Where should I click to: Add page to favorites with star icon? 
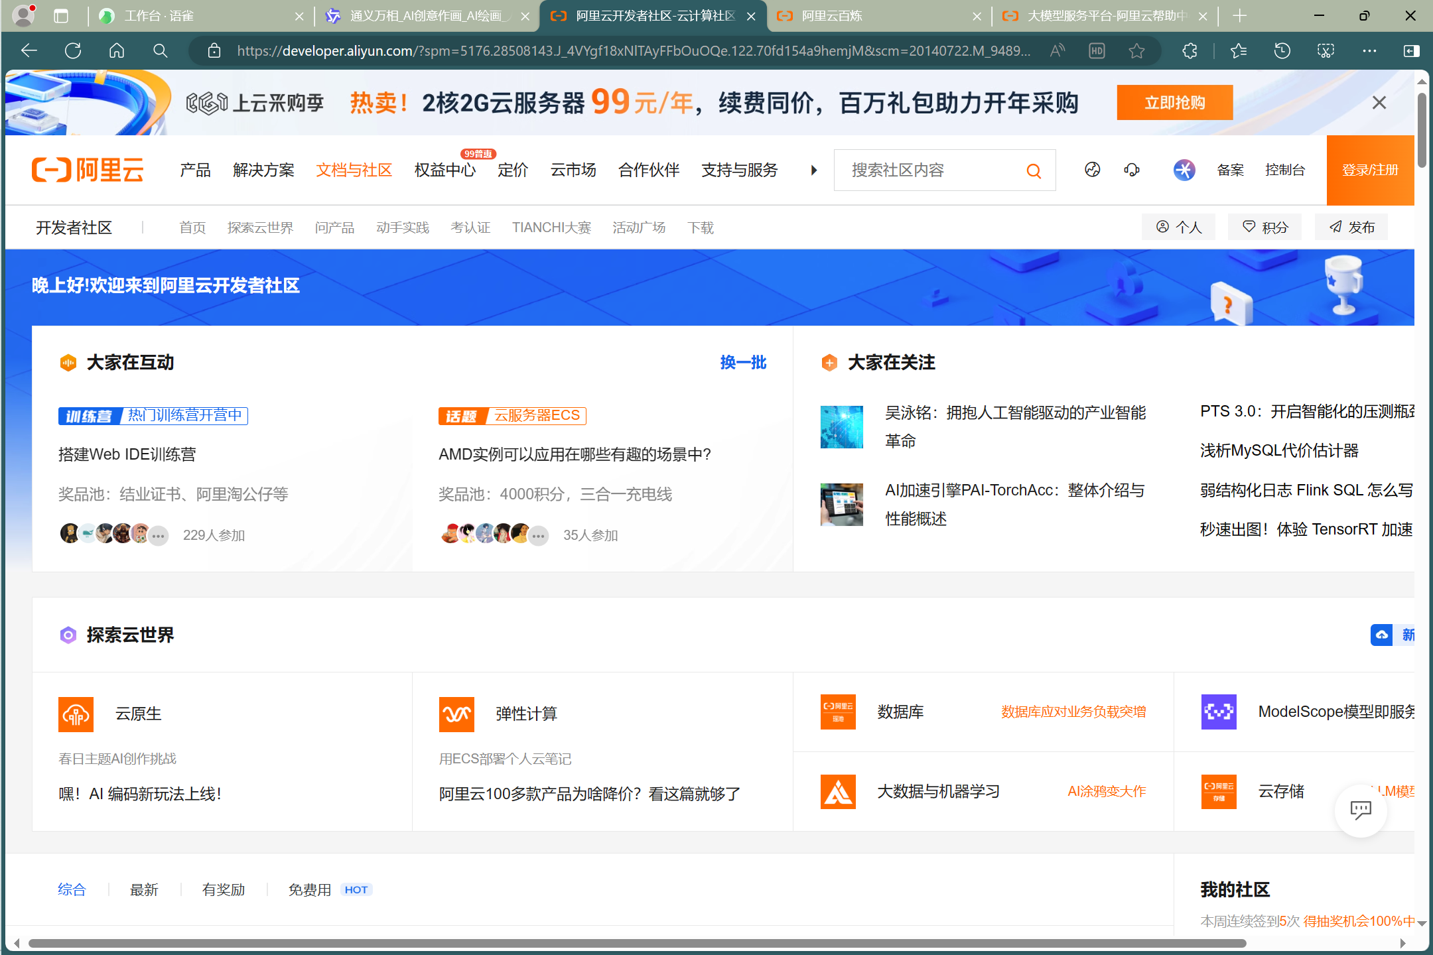(1136, 51)
